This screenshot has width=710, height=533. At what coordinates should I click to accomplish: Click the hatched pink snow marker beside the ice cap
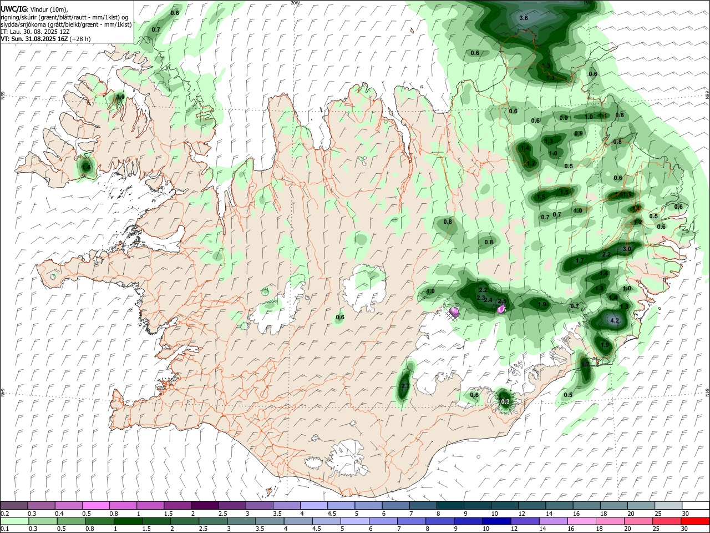(x=454, y=313)
